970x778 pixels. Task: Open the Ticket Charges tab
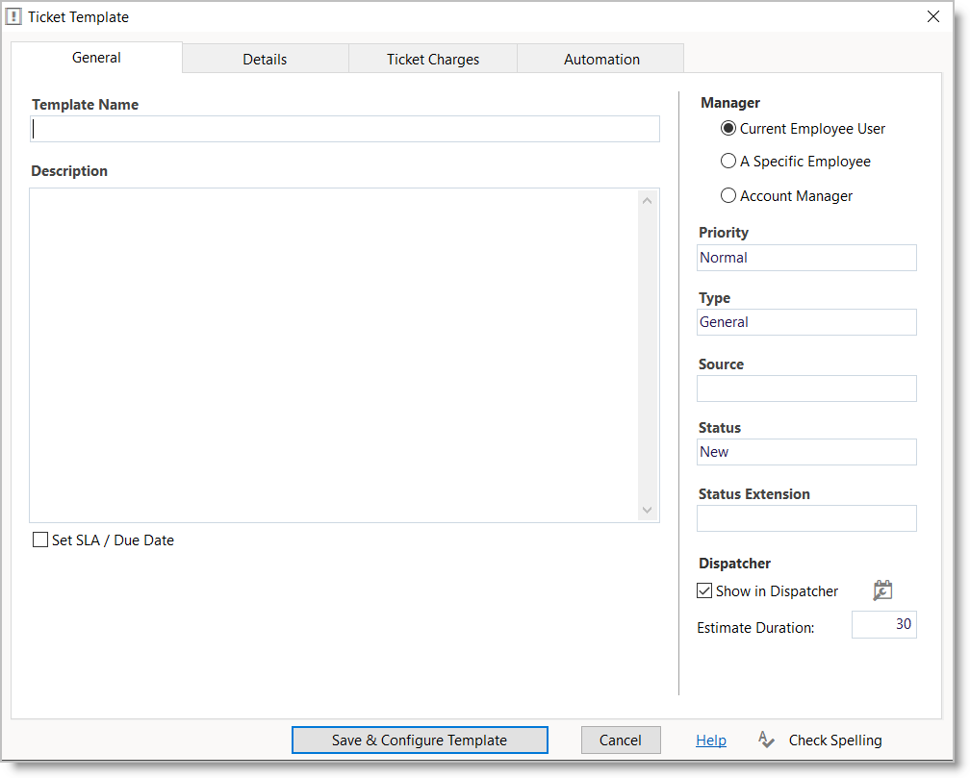(433, 59)
